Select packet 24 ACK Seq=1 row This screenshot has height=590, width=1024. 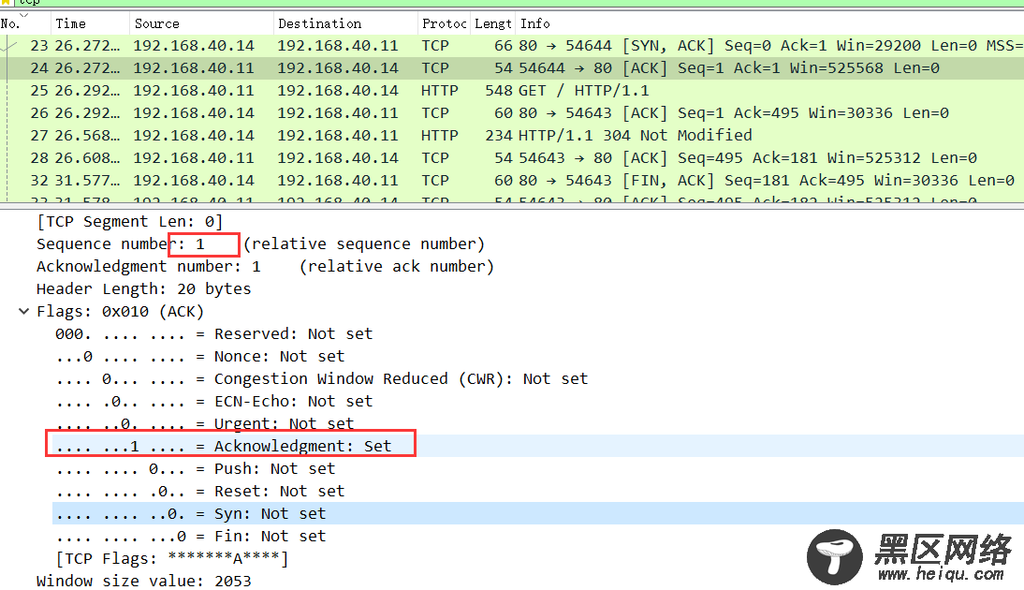(512, 68)
